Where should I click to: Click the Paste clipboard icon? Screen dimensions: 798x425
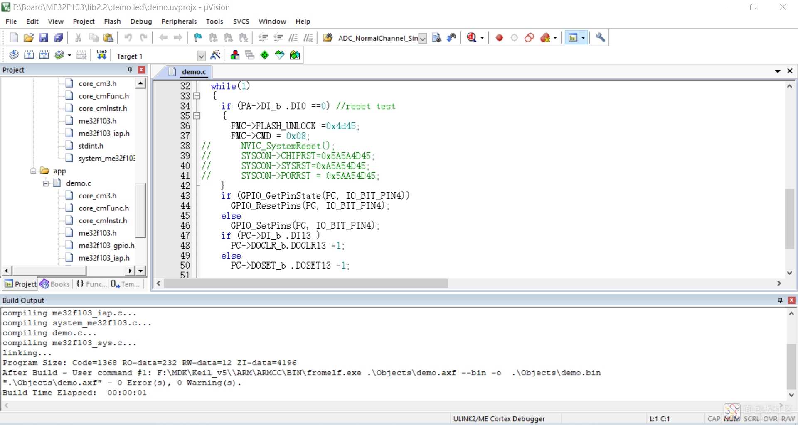108,38
